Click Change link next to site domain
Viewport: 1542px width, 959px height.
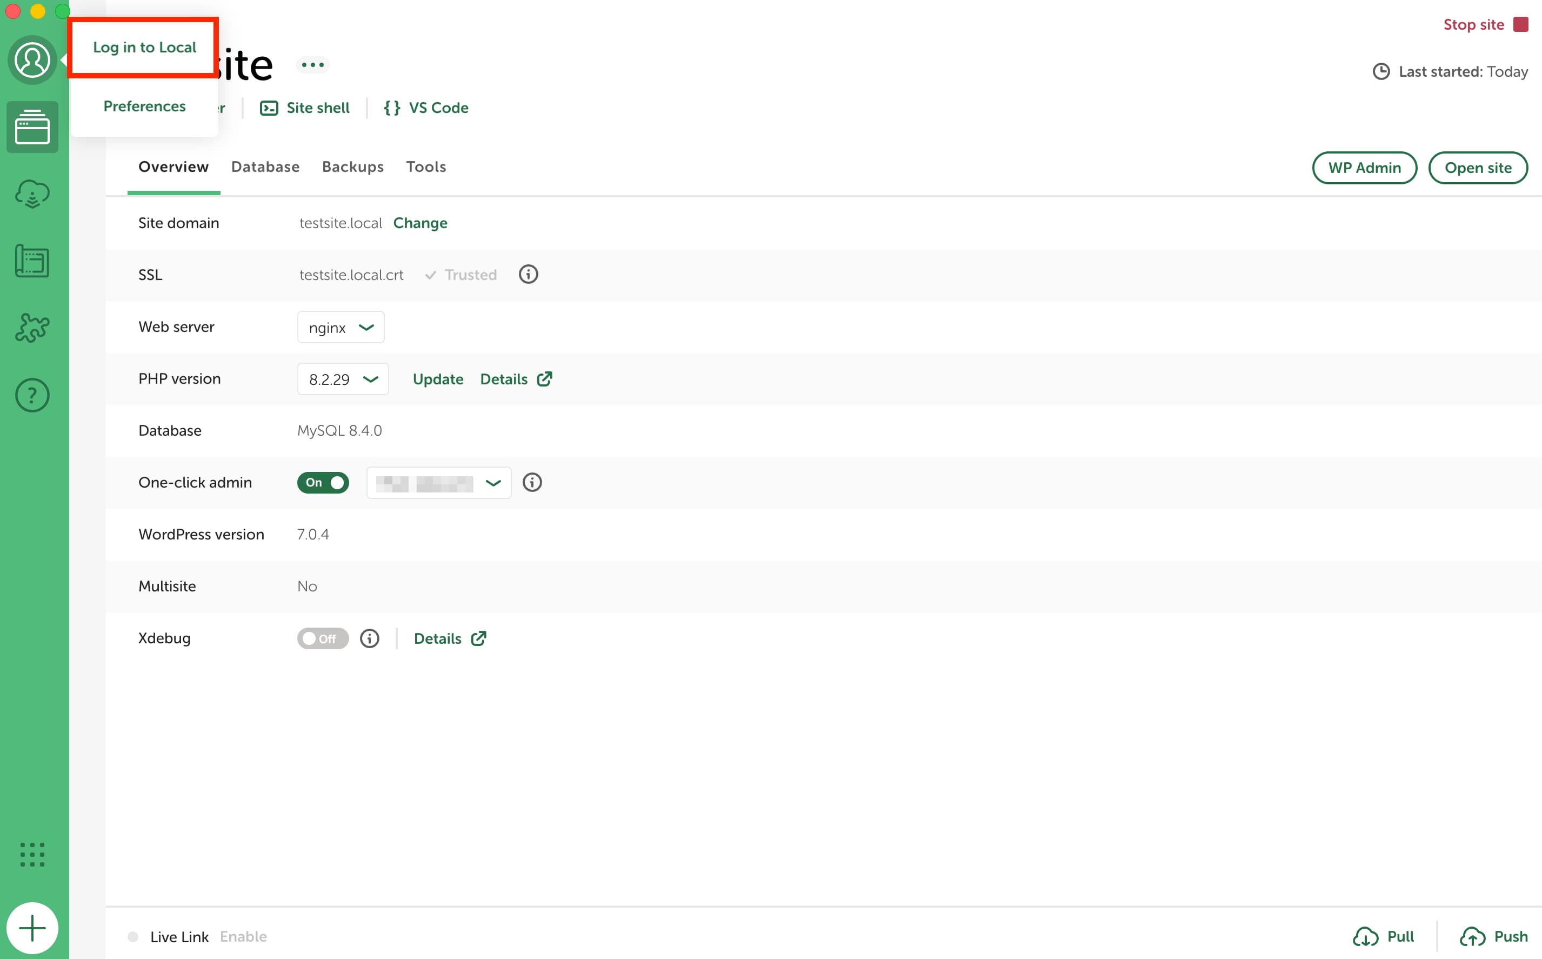[x=420, y=223]
